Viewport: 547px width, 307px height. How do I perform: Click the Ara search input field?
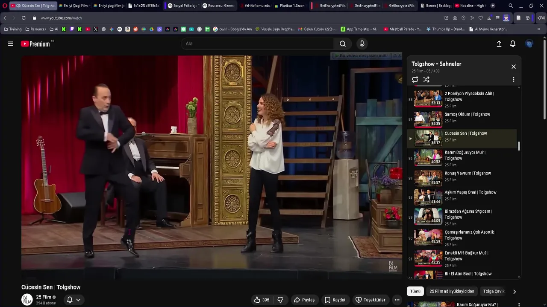coord(257,43)
